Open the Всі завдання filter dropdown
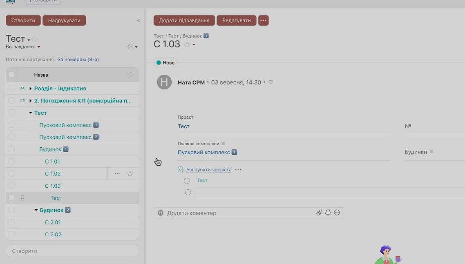Viewport: 465px width, 264px height. coord(23,47)
